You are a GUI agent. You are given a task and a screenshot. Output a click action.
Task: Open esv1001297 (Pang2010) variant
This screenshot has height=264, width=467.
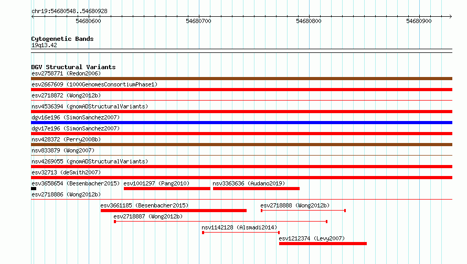coord(156,183)
